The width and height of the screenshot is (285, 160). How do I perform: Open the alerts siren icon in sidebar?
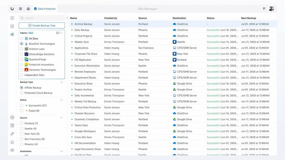(x=12, y=142)
